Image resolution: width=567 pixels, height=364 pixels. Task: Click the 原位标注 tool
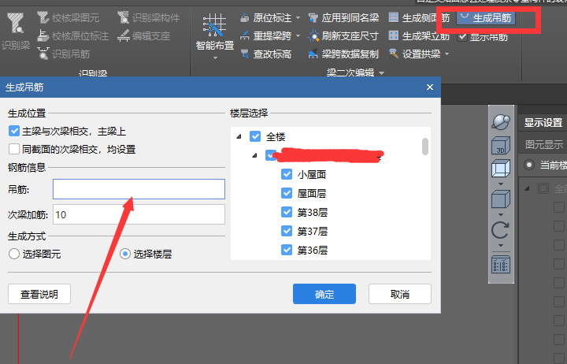pyautogui.click(x=266, y=17)
